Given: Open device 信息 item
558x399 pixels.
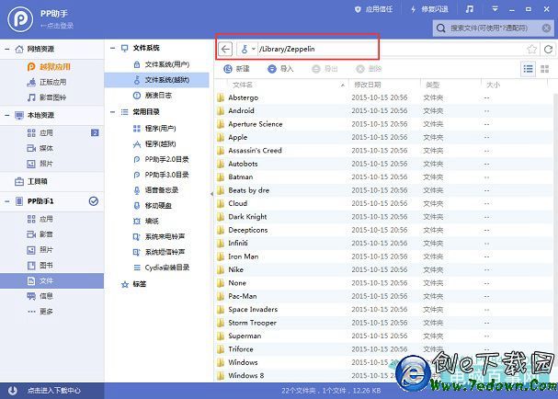Looking at the screenshot, I should [x=40, y=296].
